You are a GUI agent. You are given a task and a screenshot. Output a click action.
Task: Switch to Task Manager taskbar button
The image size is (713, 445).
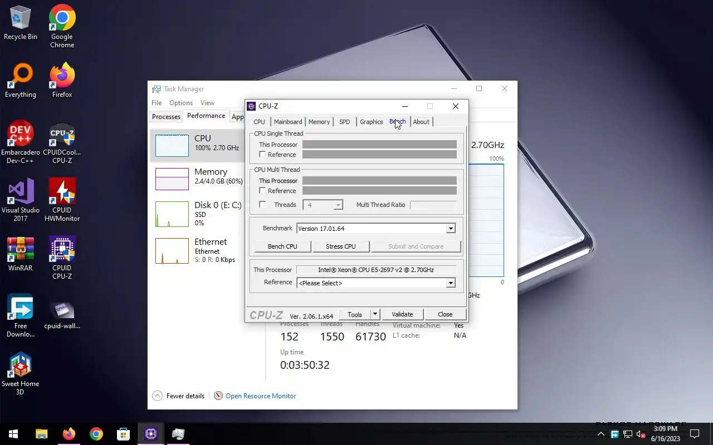[178, 434]
